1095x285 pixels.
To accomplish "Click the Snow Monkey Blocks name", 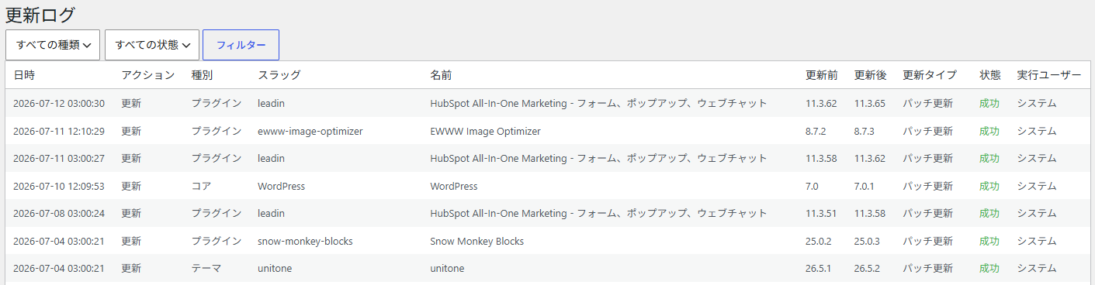I will point(476,241).
